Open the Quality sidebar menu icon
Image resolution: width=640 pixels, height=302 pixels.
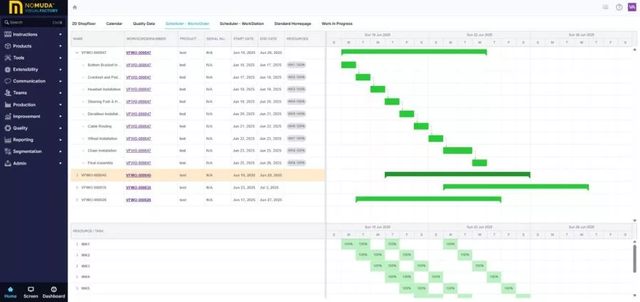click(8, 128)
